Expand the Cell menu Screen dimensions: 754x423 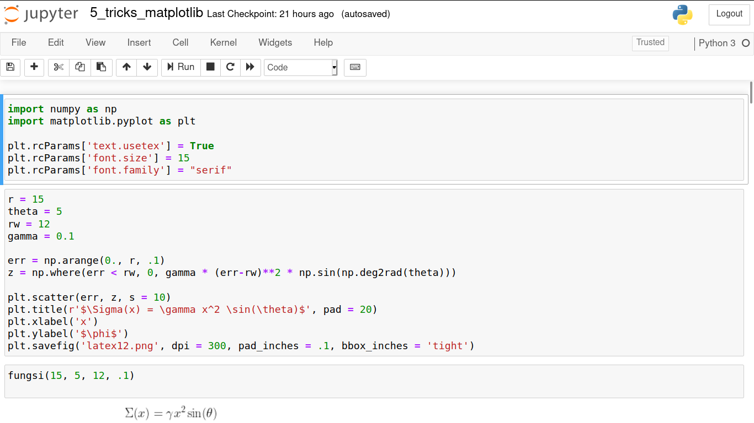180,42
